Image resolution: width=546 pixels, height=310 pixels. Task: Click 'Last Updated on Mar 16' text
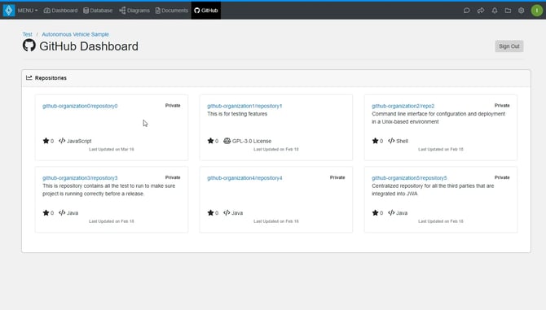(112, 149)
